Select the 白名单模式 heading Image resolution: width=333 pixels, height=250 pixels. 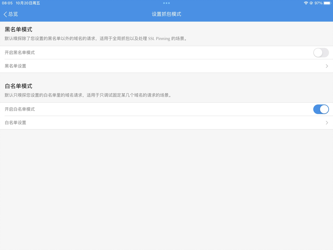[18, 86]
